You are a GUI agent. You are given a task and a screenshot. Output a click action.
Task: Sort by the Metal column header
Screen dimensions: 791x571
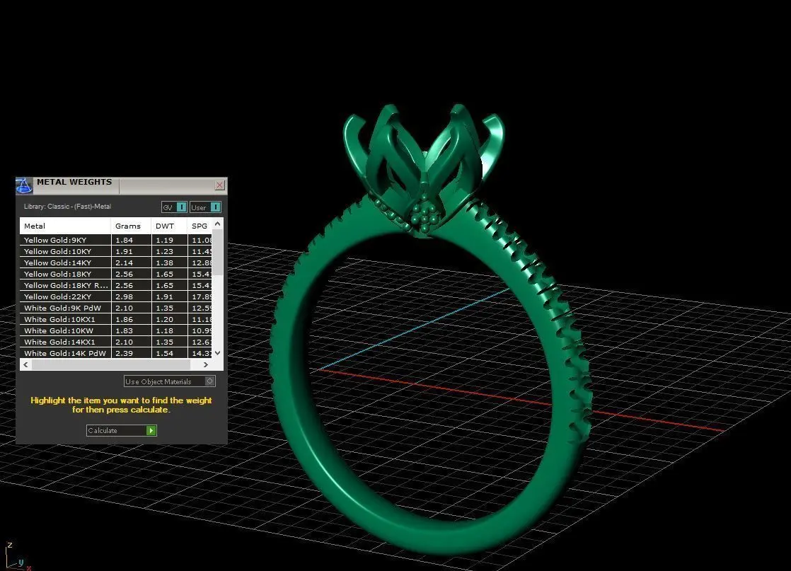click(65, 226)
